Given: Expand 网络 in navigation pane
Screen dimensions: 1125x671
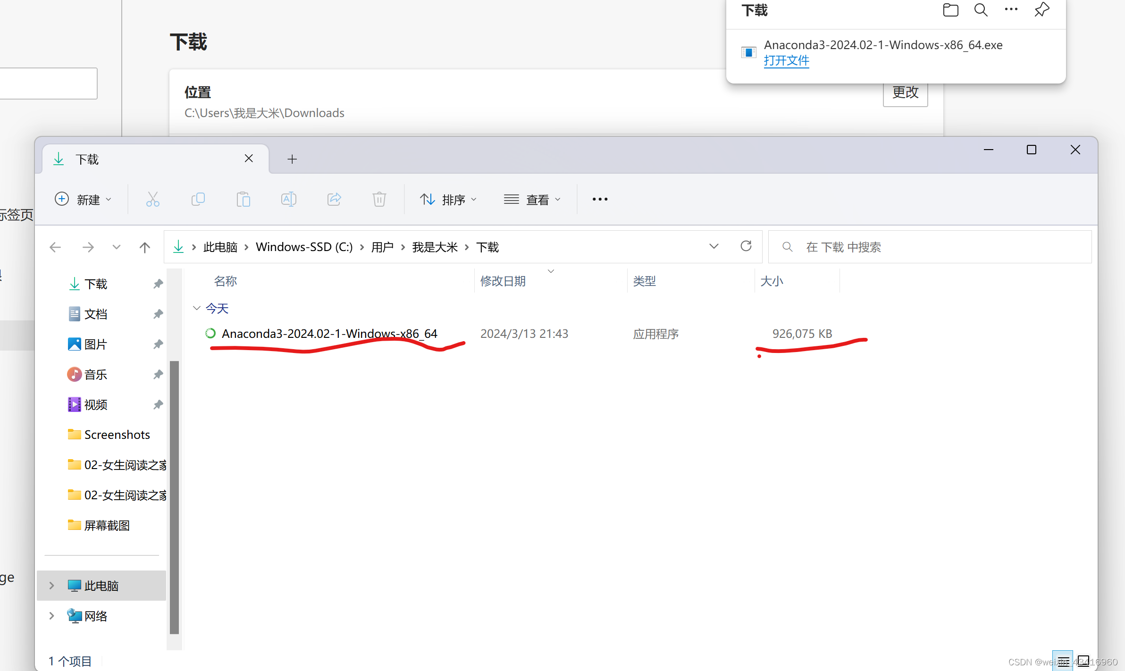Looking at the screenshot, I should 52,616.
